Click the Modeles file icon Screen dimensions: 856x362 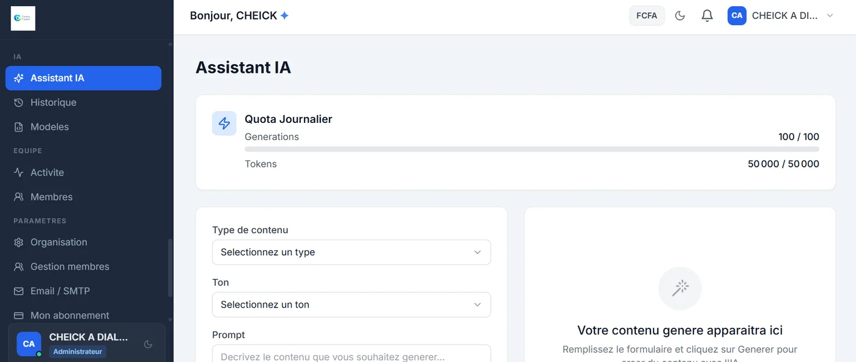point(19,127)
